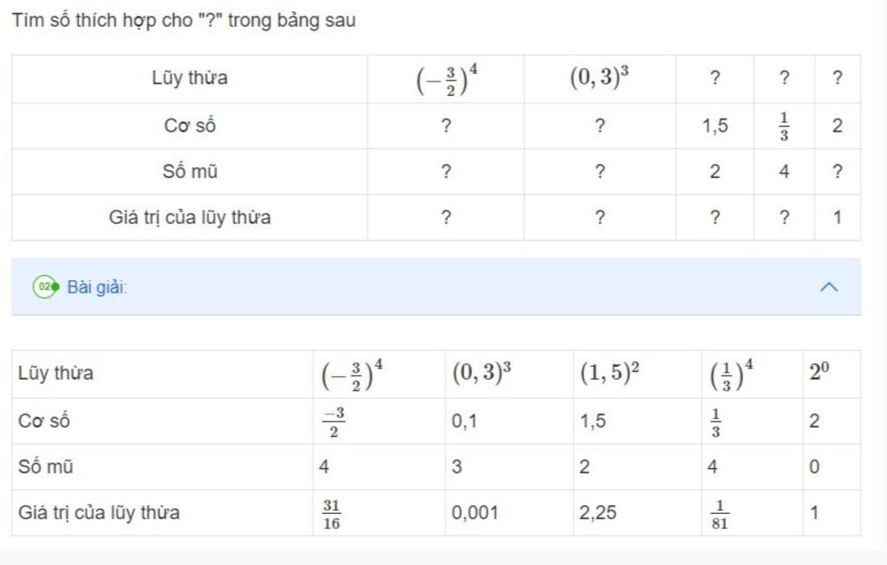Click the Bài giải header label
The image size is (887, 565).
pyautogui.click(x=97, y=287)
